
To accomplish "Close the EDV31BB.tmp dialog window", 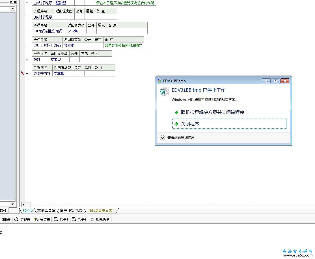I will (285, 81).
